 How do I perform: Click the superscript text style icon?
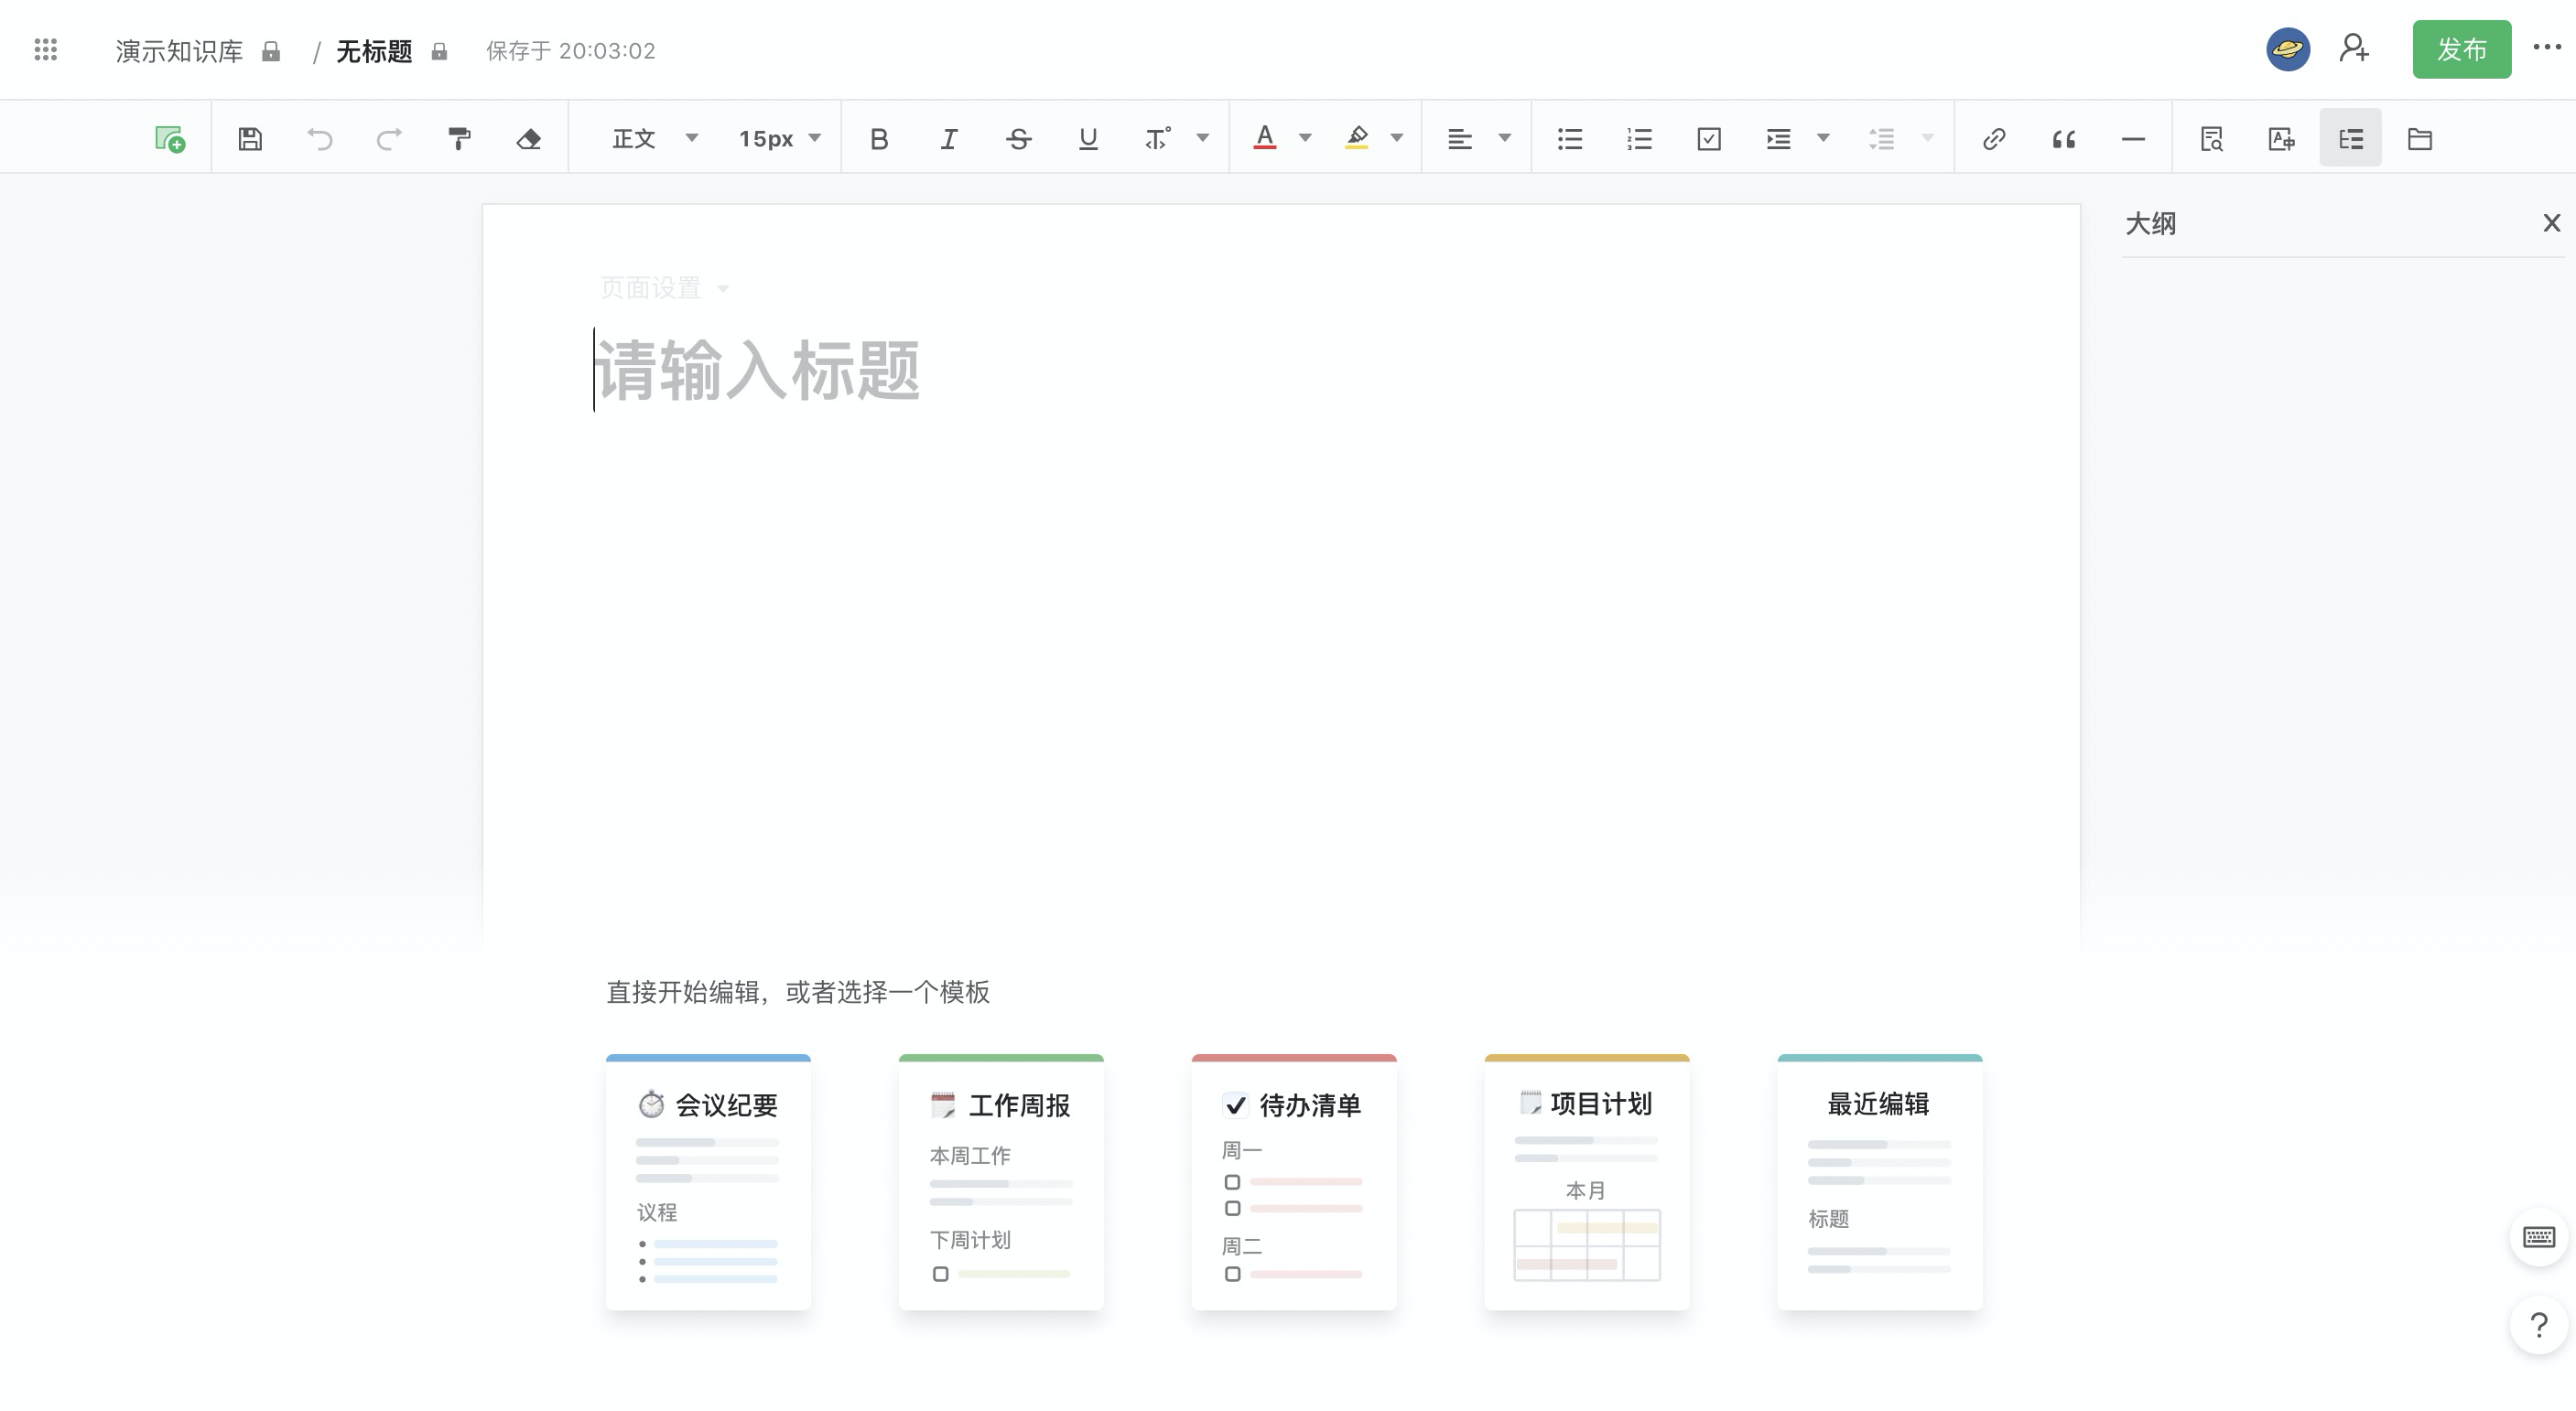1157,139
